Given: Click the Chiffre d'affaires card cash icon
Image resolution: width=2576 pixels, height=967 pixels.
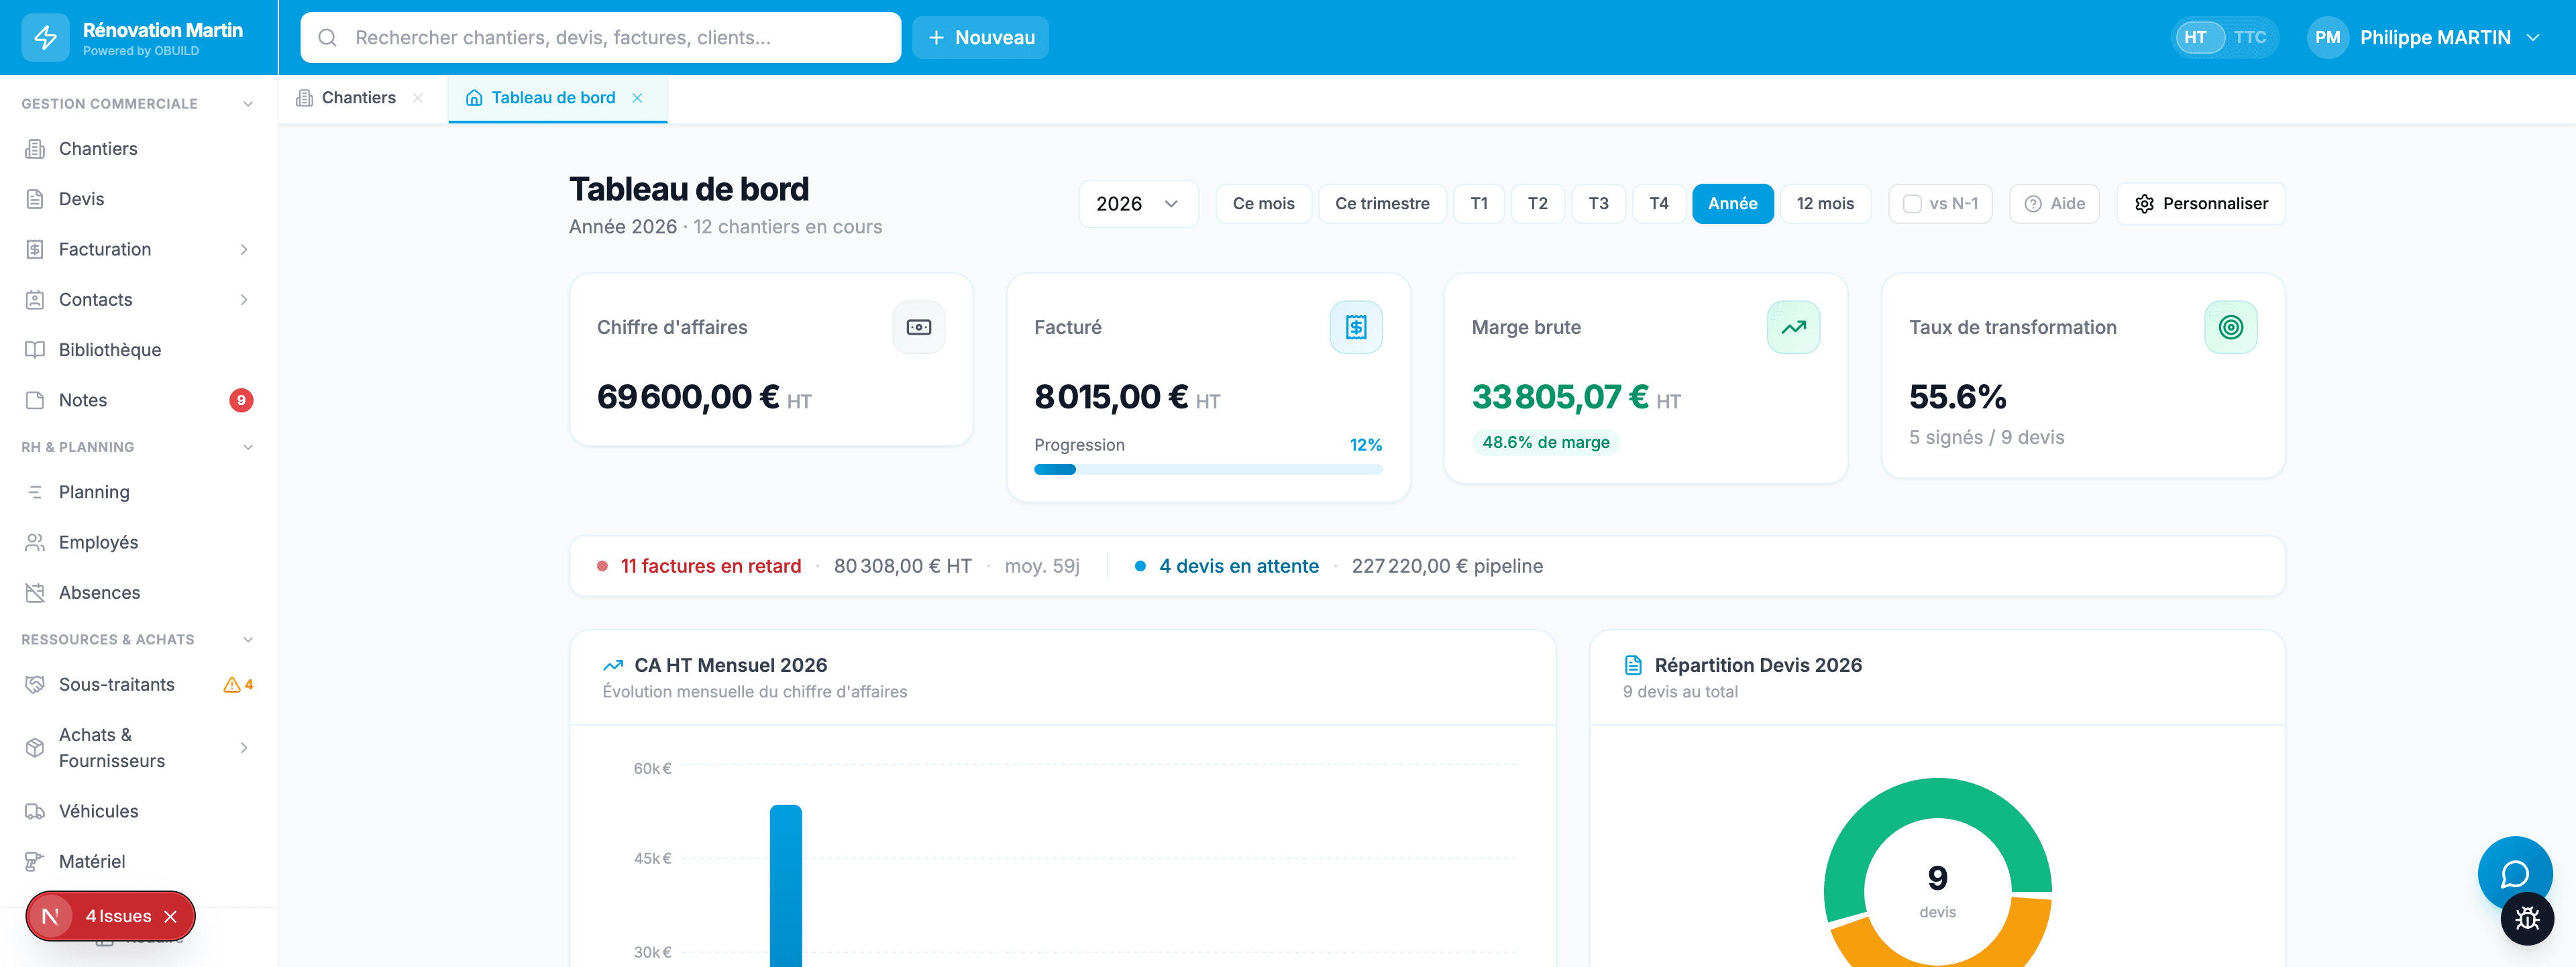Looking at the screenshot, I should (x=918, y=327).
